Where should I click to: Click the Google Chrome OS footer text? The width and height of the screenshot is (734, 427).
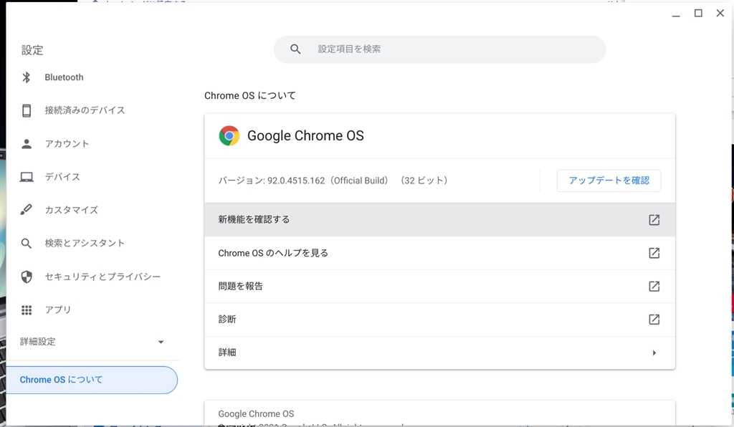click(x=256, y=414)
